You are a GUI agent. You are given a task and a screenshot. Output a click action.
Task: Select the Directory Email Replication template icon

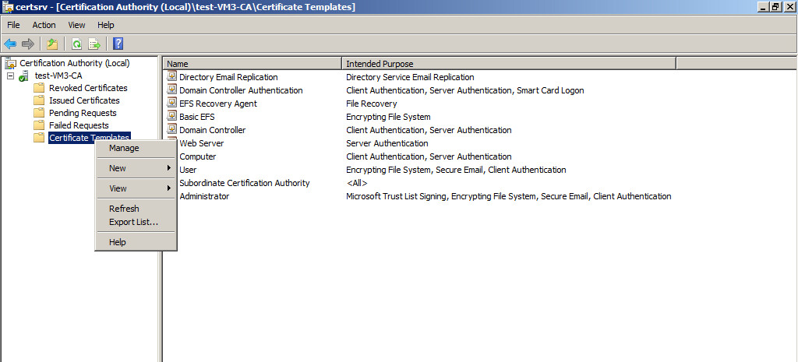pyautogui.click(x=171, y=77)
